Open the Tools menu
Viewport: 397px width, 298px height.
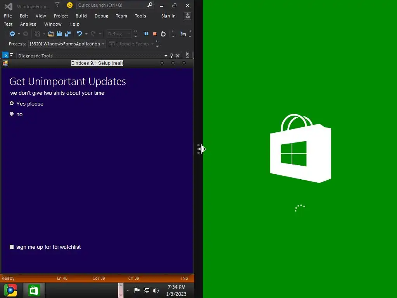(x=140, y=16)
